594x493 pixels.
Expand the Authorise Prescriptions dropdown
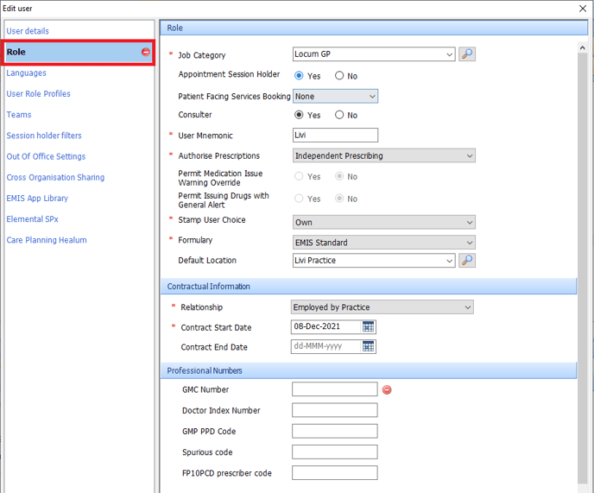(x=383, y=156)
